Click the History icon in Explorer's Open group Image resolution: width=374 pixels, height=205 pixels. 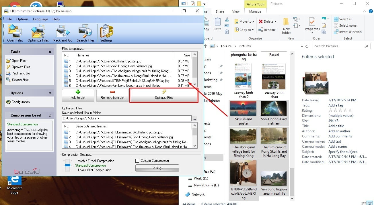point(324,32)
